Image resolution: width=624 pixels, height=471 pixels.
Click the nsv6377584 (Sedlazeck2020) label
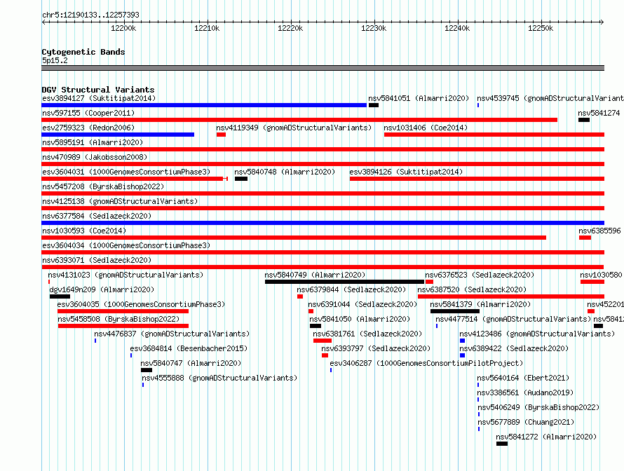(x=97, y=216)
